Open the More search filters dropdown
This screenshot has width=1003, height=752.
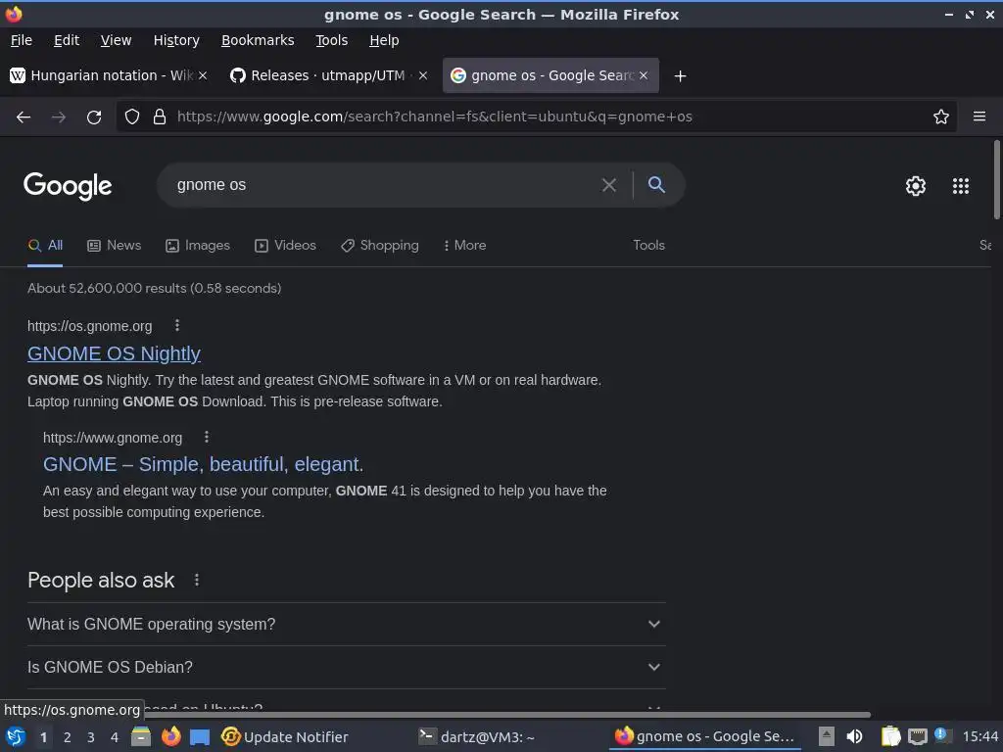coord(465,246)
